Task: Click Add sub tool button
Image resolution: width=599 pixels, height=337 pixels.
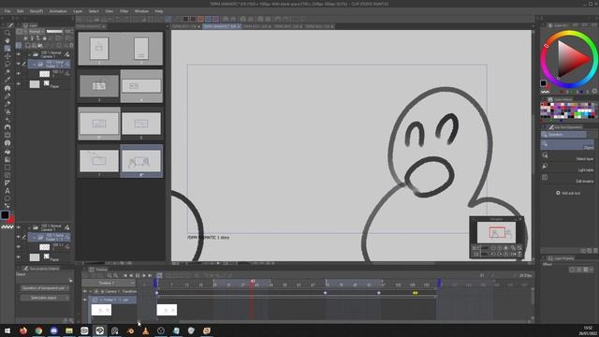Action: pos(568,193)
